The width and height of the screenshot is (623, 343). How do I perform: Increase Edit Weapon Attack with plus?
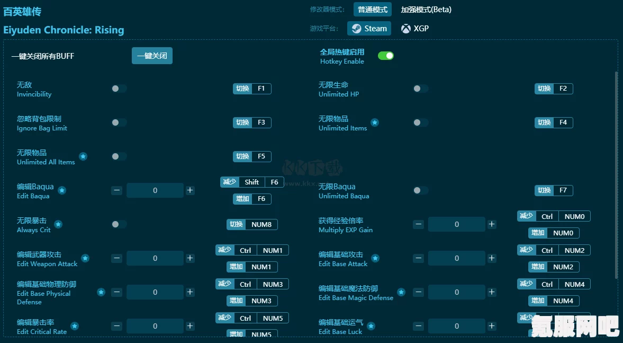point(190,258)
